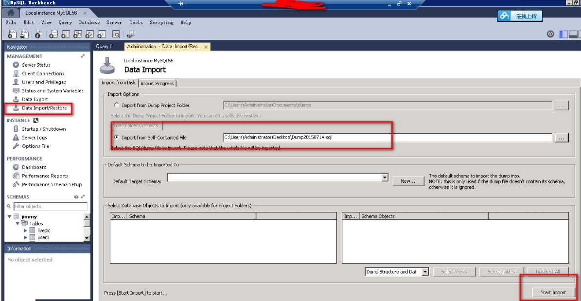Click Data Import/Restore in Navigator
Viewport: 581px width, 301px height.
44,108
